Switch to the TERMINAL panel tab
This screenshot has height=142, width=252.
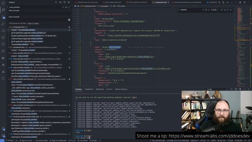[78, 89]
